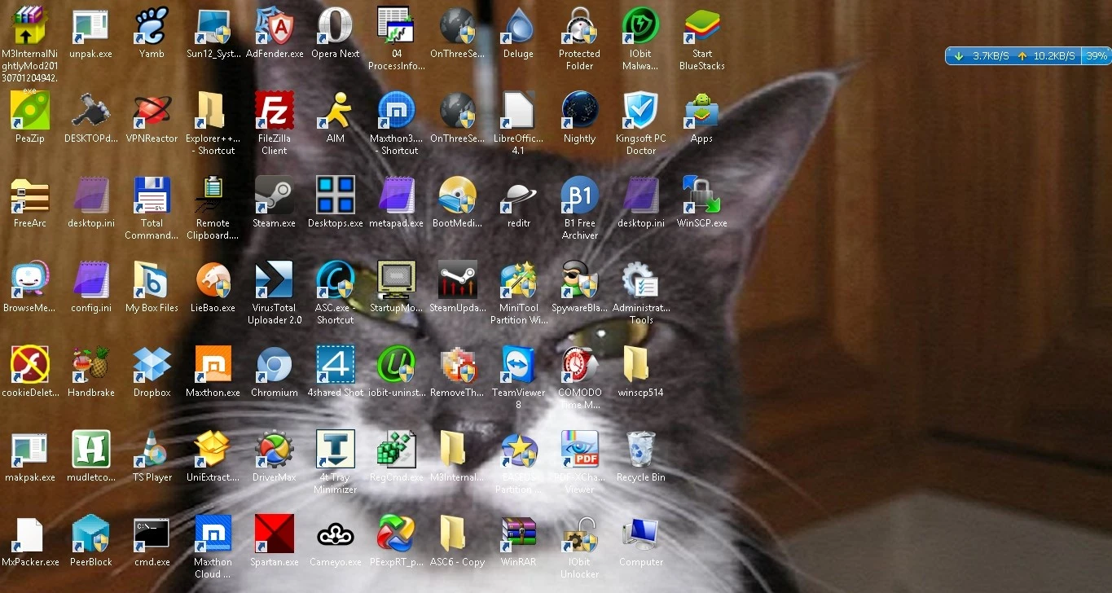Open B1 Free Archiver icon
This screenshot has height=593, width=1112.
pyautogui.click(x=580, y=195)
